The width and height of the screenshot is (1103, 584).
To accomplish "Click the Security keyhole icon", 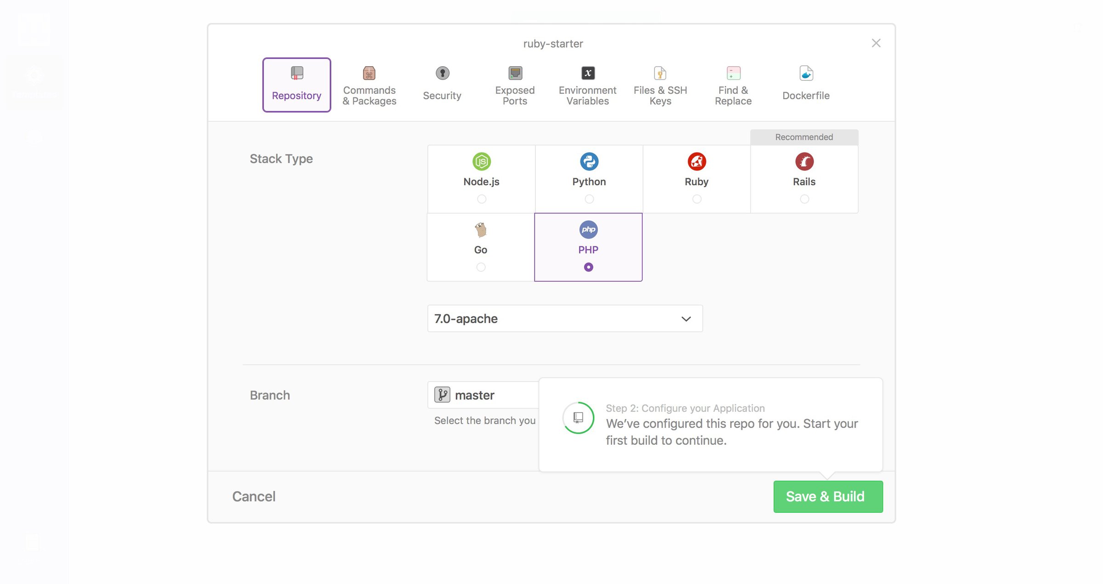I will [x=443, y=73].
